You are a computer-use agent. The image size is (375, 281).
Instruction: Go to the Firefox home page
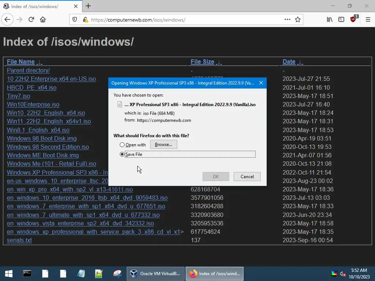click(43, 20)
